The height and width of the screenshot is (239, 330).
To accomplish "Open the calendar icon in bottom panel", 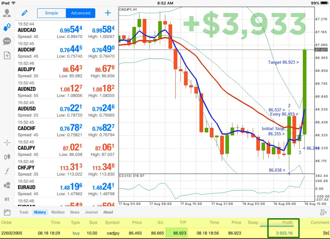I will [x=7, y=212].
